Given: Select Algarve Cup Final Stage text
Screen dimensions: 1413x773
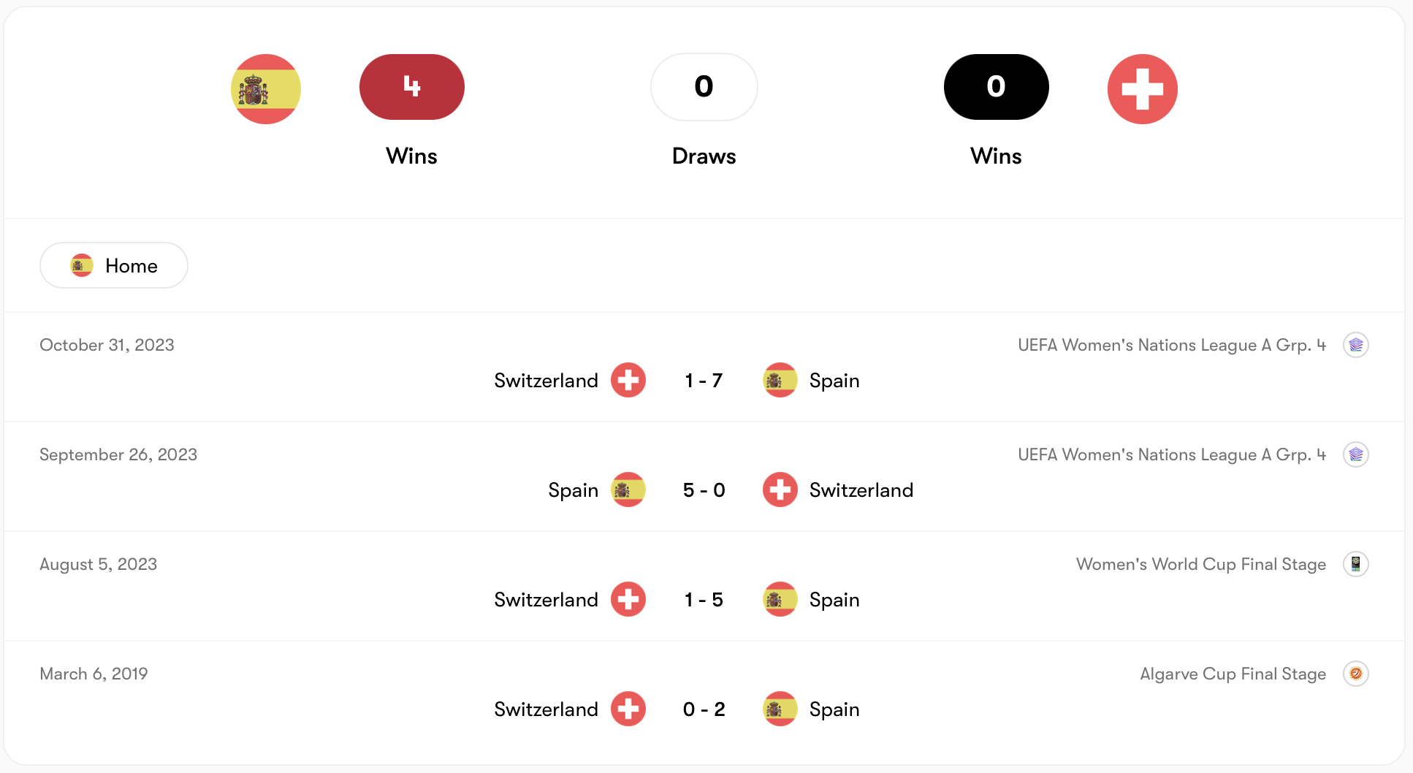Looking at the screenshot, I should tap(1233, 674).
